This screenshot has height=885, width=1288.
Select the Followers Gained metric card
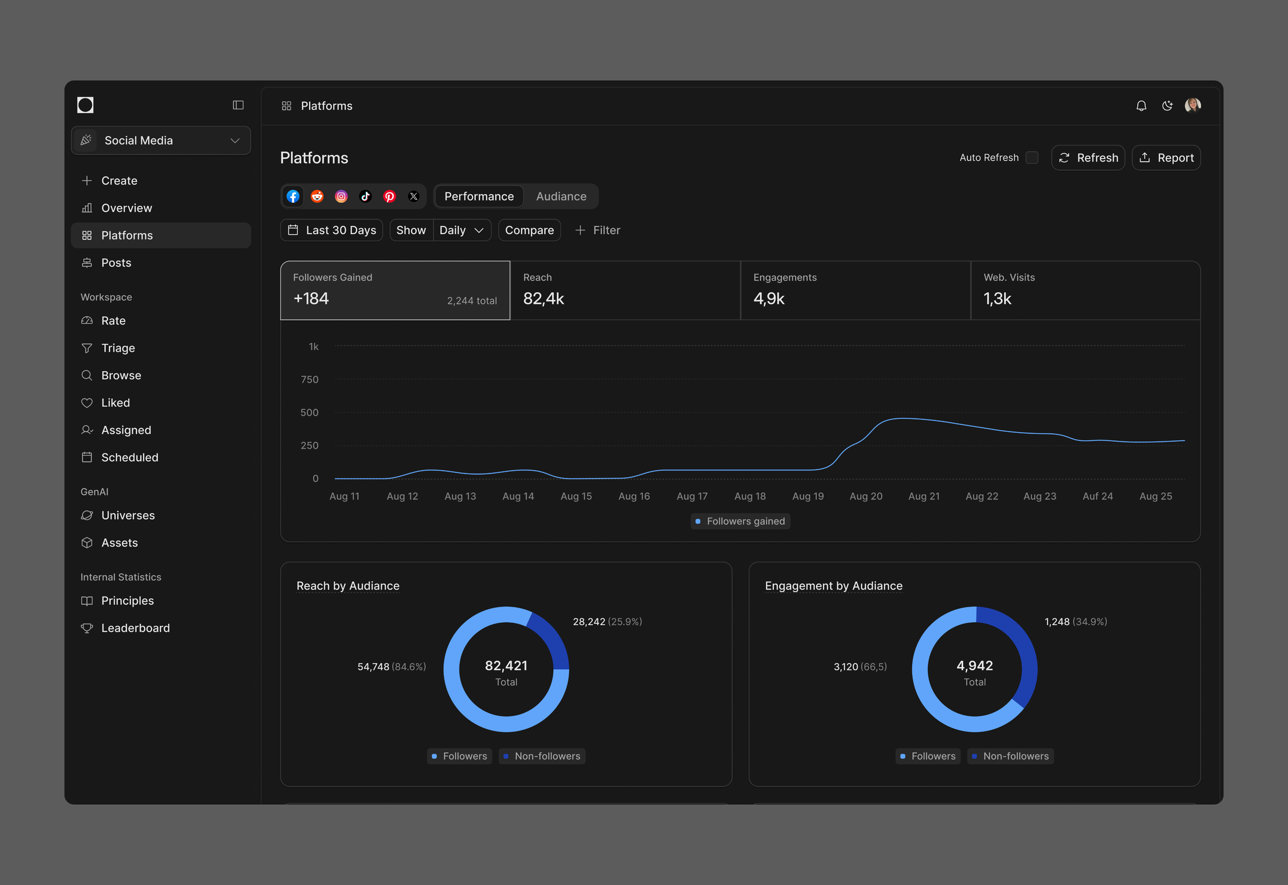pos(395,290)
